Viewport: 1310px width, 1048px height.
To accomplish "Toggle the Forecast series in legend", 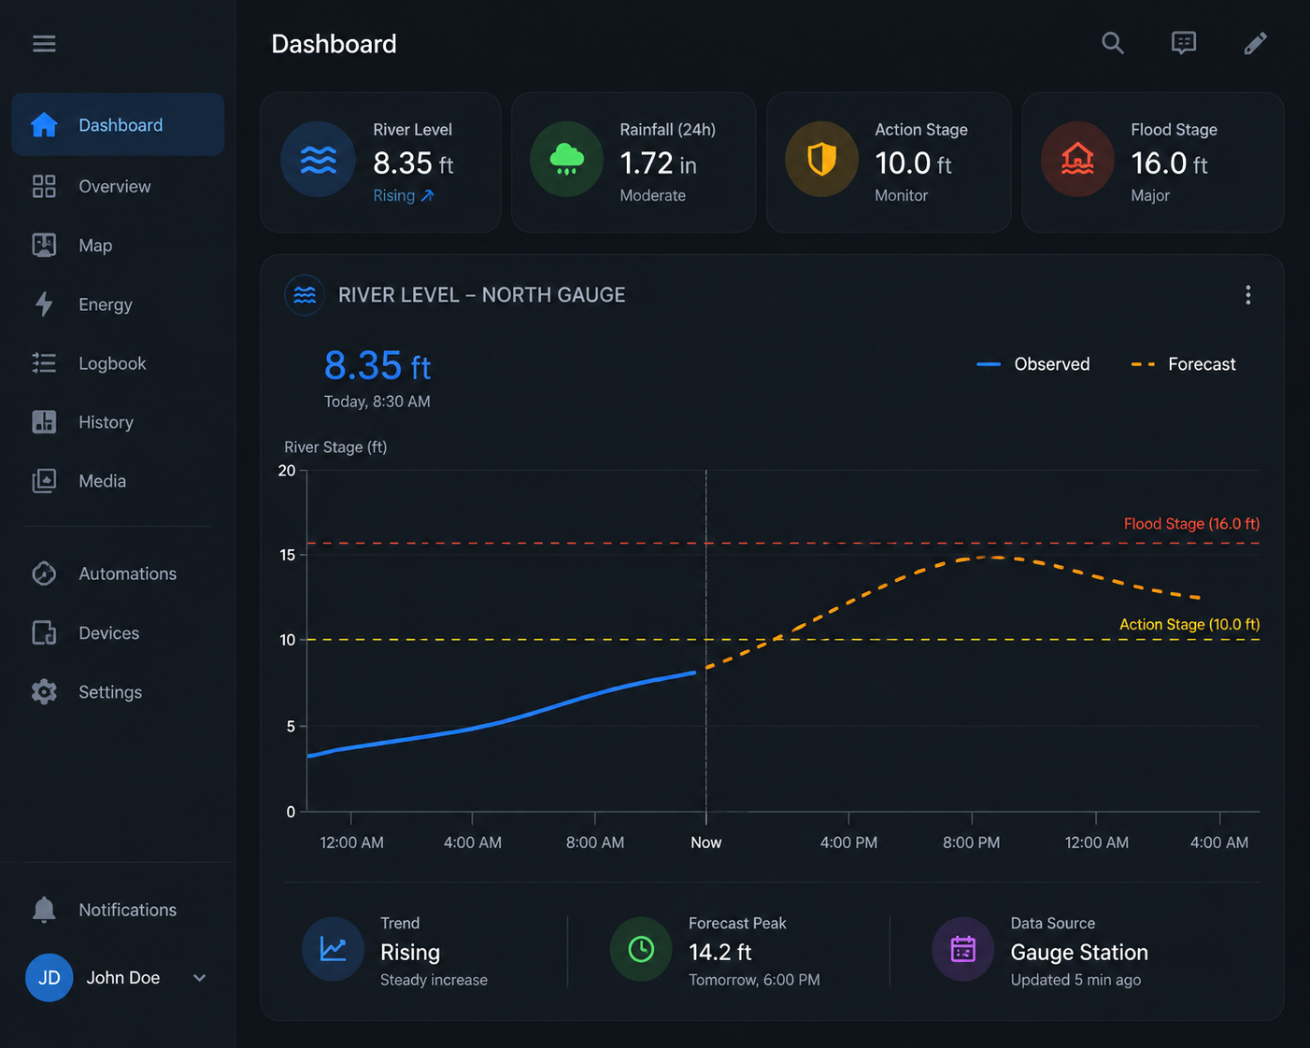I will 1183,364.
